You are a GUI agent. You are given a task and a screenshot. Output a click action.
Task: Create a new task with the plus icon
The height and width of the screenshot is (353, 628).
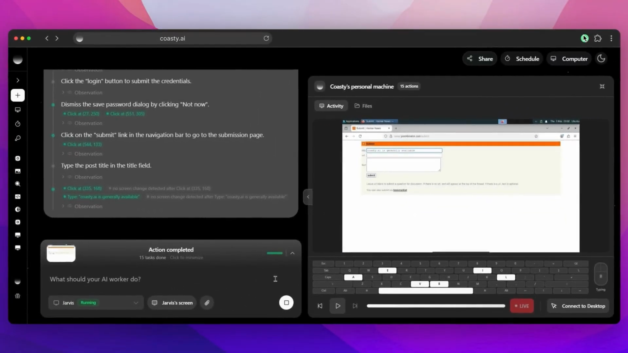click(x=18, y=95)
